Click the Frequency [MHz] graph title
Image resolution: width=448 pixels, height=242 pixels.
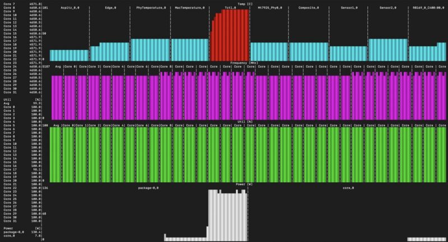coord(244,63)
